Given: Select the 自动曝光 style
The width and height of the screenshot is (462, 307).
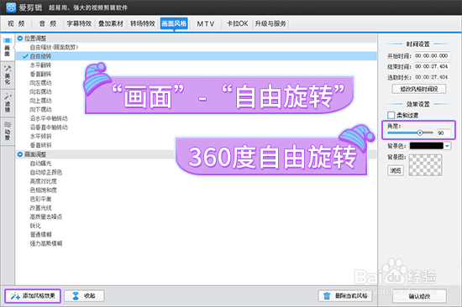Looking at the screenshot, I should click(40, 163).
